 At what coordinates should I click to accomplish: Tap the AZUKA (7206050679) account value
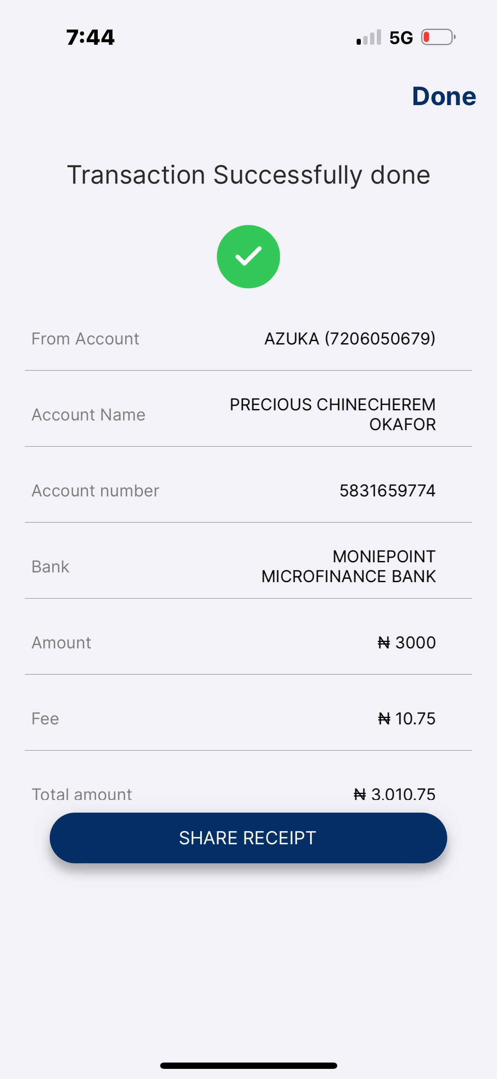pyautogui.click(x=349, y=339)
